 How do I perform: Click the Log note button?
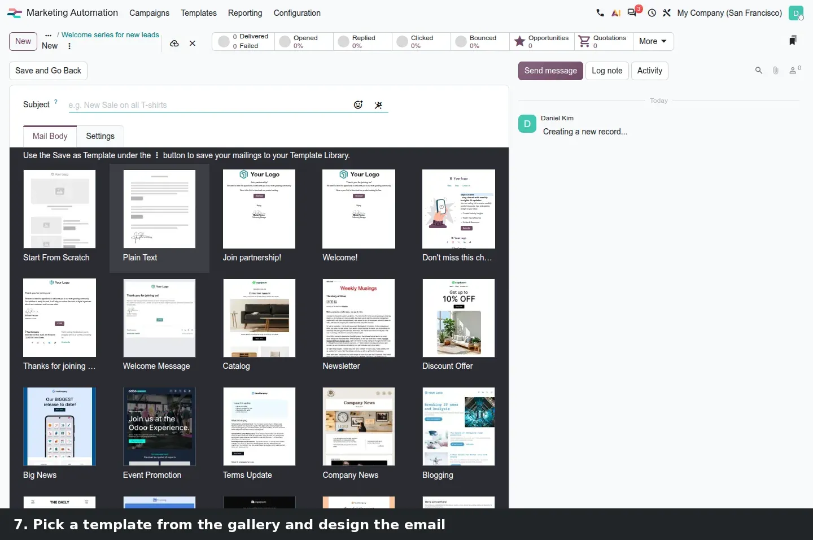tap(607, 71)
